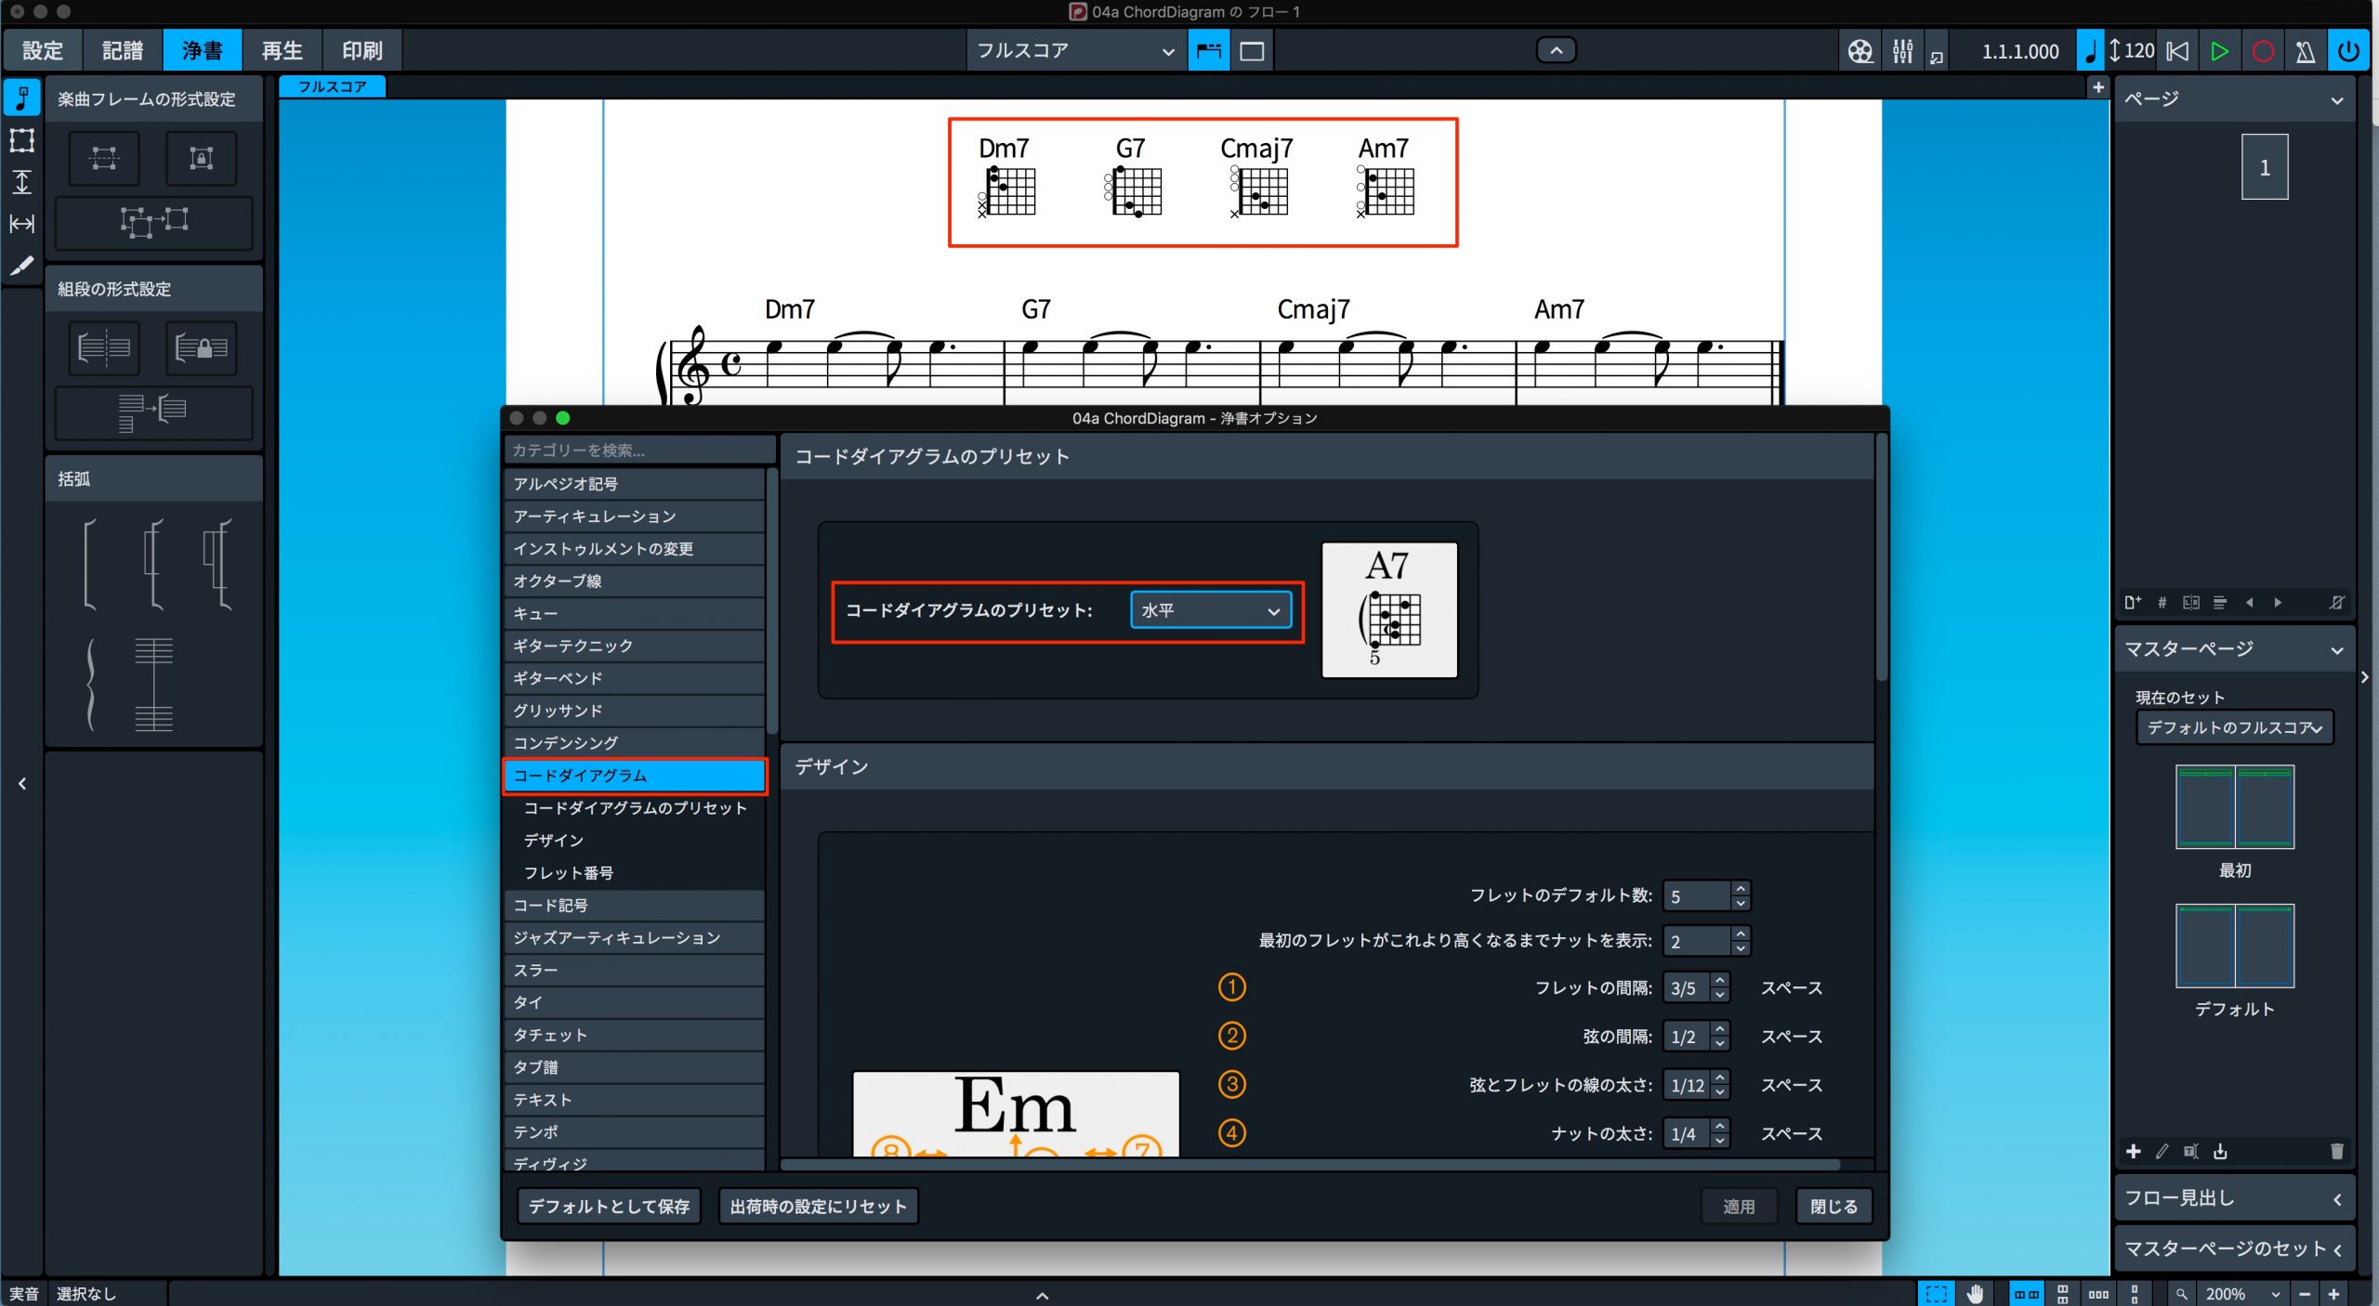
Task: Click the 閉じる button in the dialog
Action: point(1834,1206)
